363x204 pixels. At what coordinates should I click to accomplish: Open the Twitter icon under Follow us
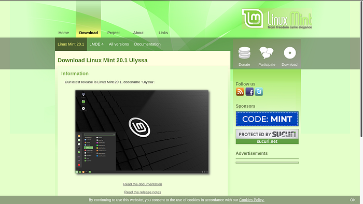point(259,92)
